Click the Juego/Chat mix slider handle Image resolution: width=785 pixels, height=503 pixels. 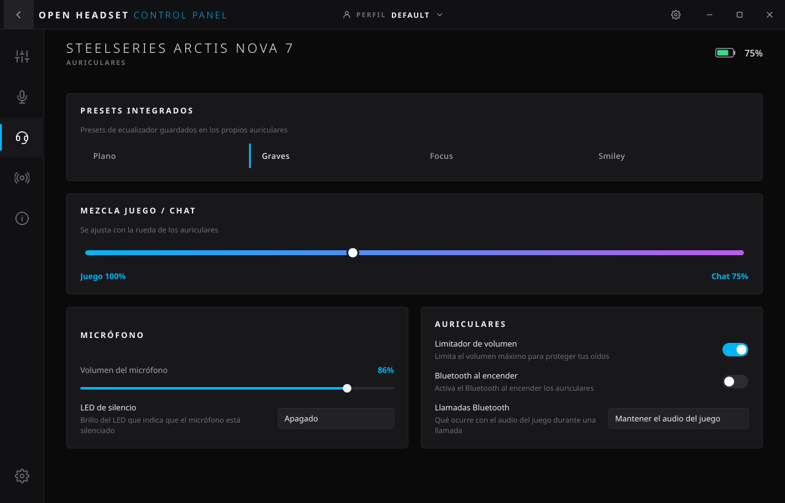click(x=353, y=253)
